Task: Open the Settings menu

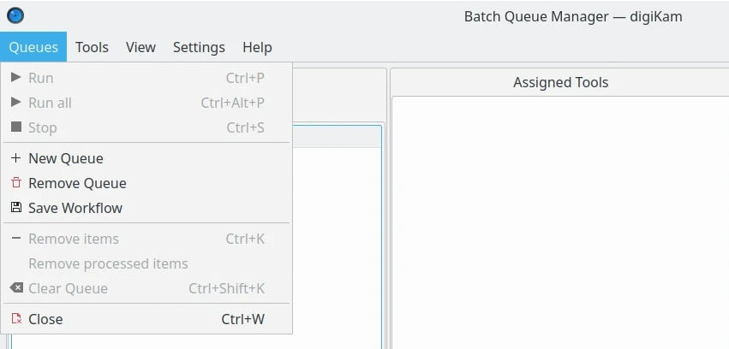Action: tap(199, 47)
